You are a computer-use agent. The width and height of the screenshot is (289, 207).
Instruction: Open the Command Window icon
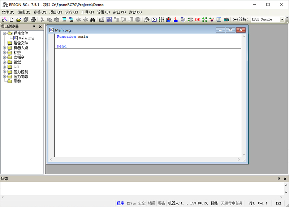click(x=154, y=19)
